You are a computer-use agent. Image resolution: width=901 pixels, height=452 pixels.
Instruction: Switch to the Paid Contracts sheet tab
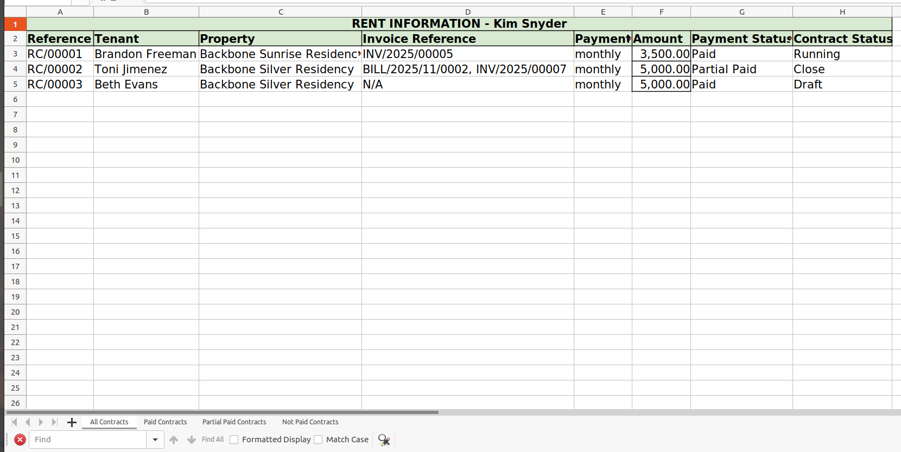point(165,422)
